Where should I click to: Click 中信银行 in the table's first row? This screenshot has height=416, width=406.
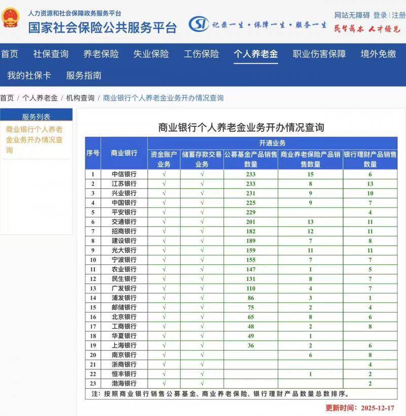pos(124,174)
